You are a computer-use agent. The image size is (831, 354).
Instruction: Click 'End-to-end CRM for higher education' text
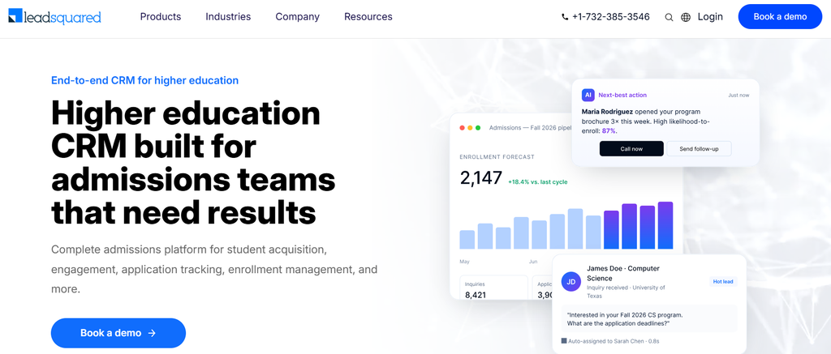[x=144, y=80]
